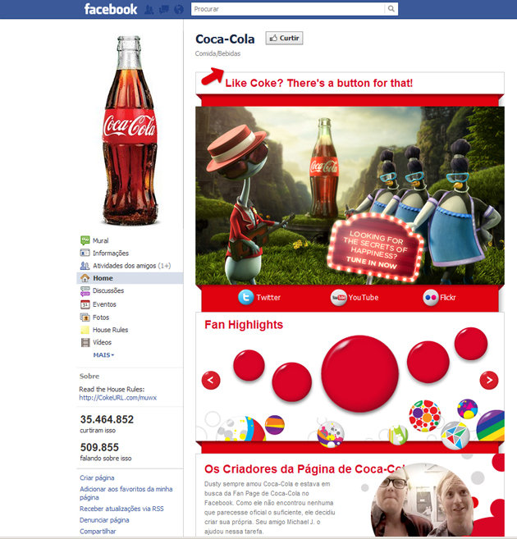Show previous Fan Highlights with left arrow

coord(211,380)
